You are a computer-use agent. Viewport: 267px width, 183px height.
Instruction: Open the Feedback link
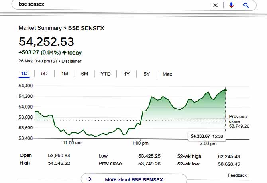pyautogui.click(x=237, y=175)
